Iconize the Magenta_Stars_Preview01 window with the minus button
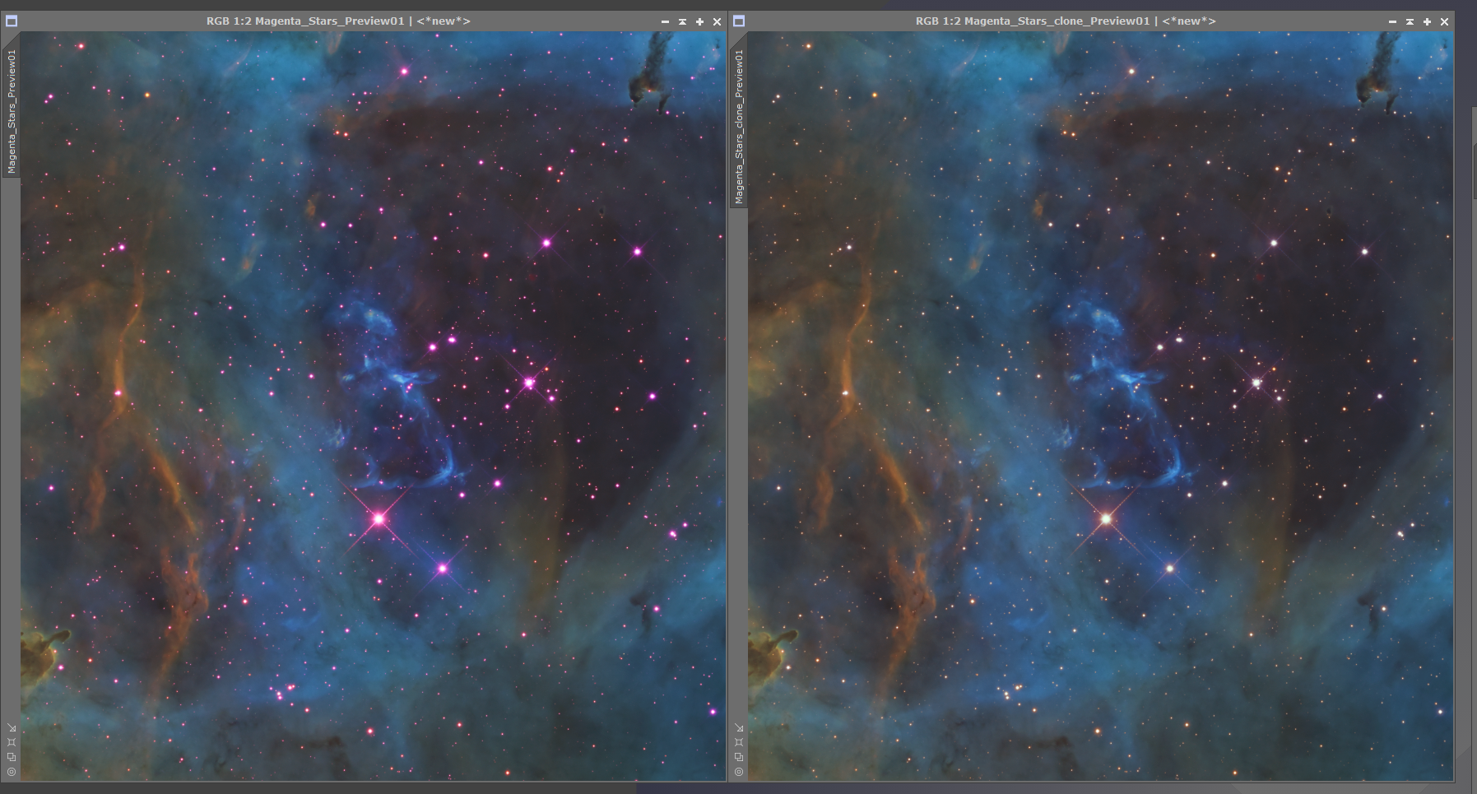The width and height of the screenshot is (1477, 794). 665,21
